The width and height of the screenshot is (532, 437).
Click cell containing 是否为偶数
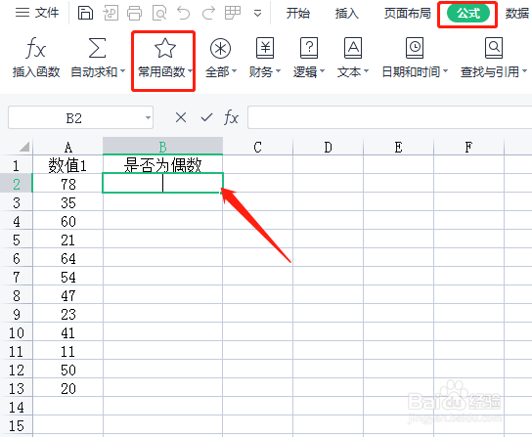[163, 165]
